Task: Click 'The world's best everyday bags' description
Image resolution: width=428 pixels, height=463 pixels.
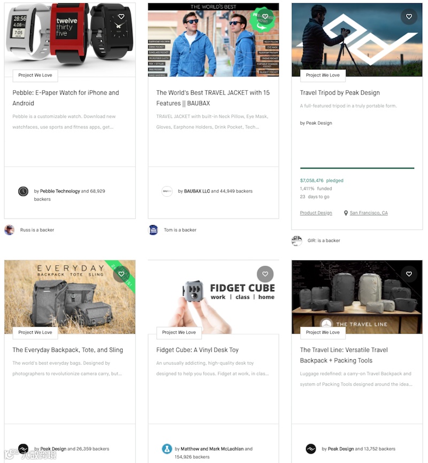Action: [67, 368]
